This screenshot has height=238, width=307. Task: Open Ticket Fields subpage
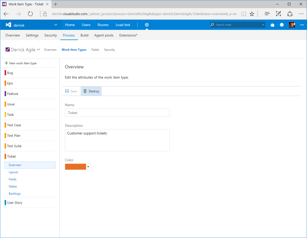tap(13, 179)
